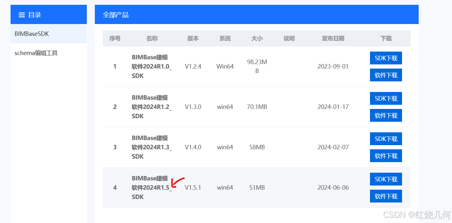The width and height of the screenshot is (452, 223).
Task: Select BIMBaseSDK in the sidebar
Action: [x=49, y=34]
